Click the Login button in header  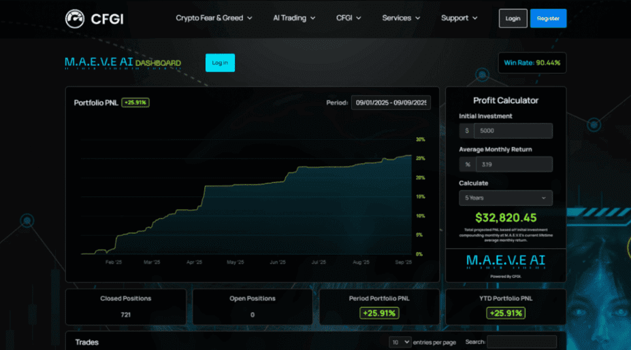pyautogui.click(x=513, y=18)
